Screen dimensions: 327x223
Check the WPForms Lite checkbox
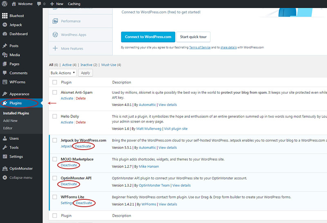pyautogui.click(x=55, y=197)
